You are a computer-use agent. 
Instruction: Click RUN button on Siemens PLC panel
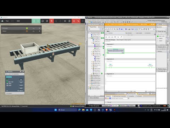point(21,80)
